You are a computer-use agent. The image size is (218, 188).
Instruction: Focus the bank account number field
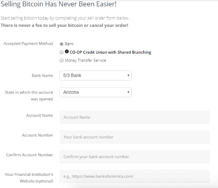tap(134, 137)
